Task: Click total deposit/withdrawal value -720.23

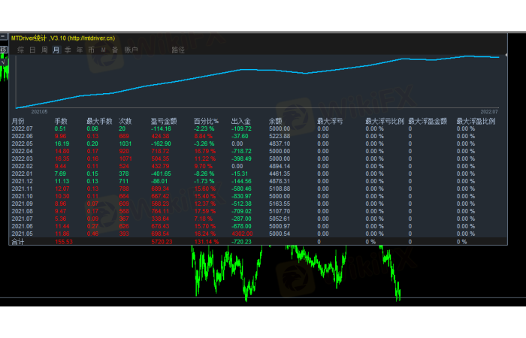Action: coord(241,242)
